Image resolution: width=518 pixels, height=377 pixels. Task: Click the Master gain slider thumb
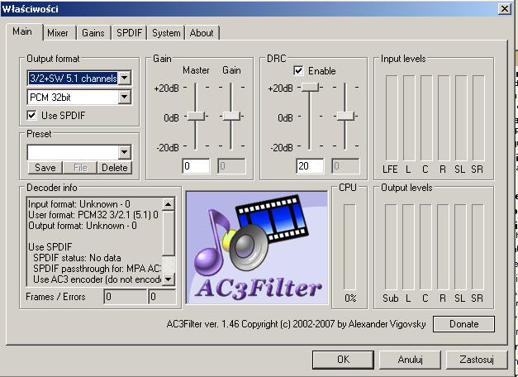196,116
